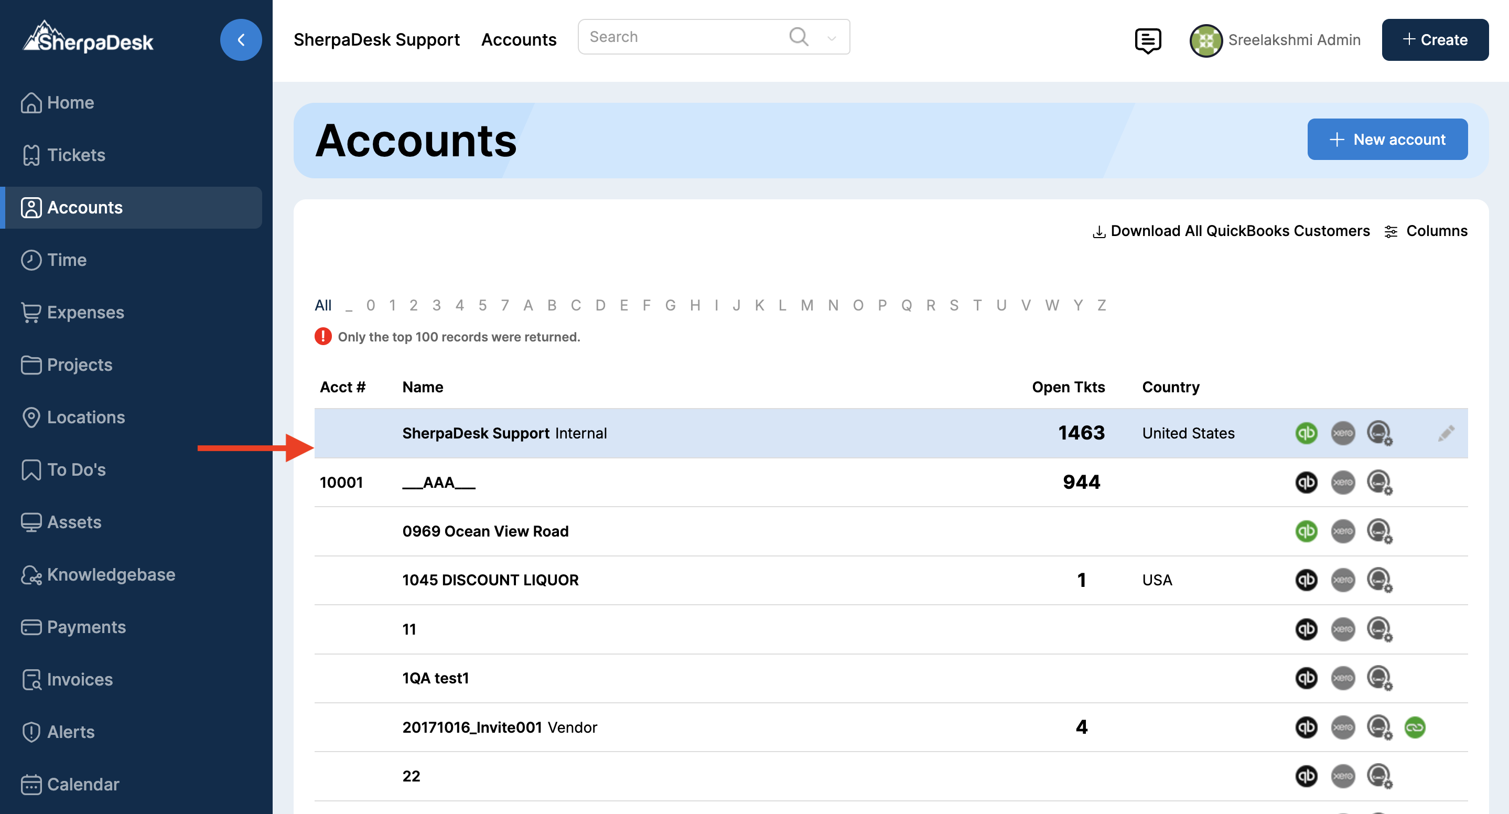Image resolution: width=1509 pixels, height=814 pixels.
Task: Click the QuickBooks icon for SherpaDesk Support
Action: point(1306,433)
